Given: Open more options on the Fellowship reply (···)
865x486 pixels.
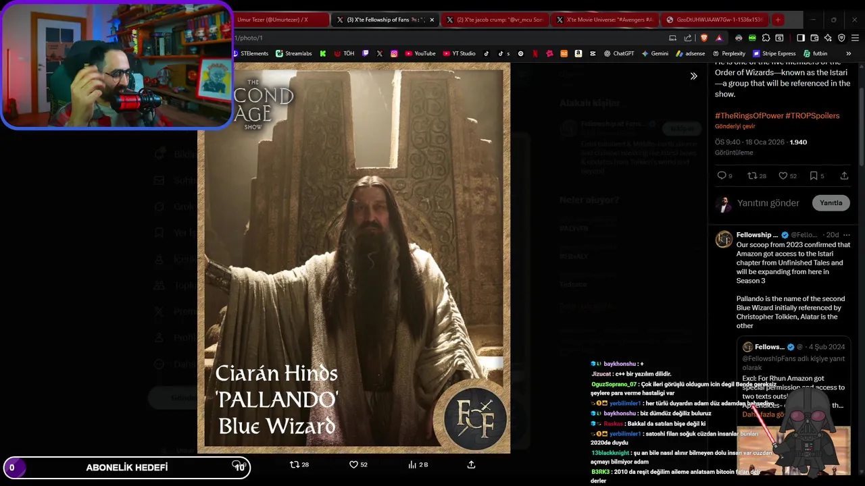Looking at the screenshot, I should (847, 235).
